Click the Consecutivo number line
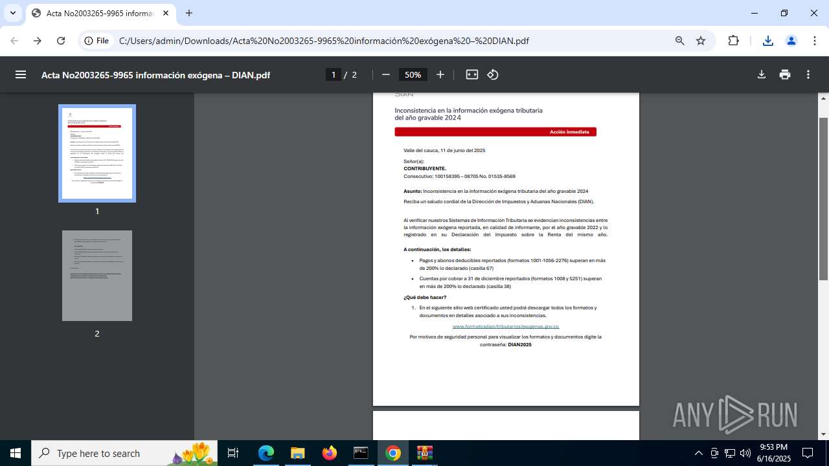Screen dimensions: 829x466 pos(459,176)
